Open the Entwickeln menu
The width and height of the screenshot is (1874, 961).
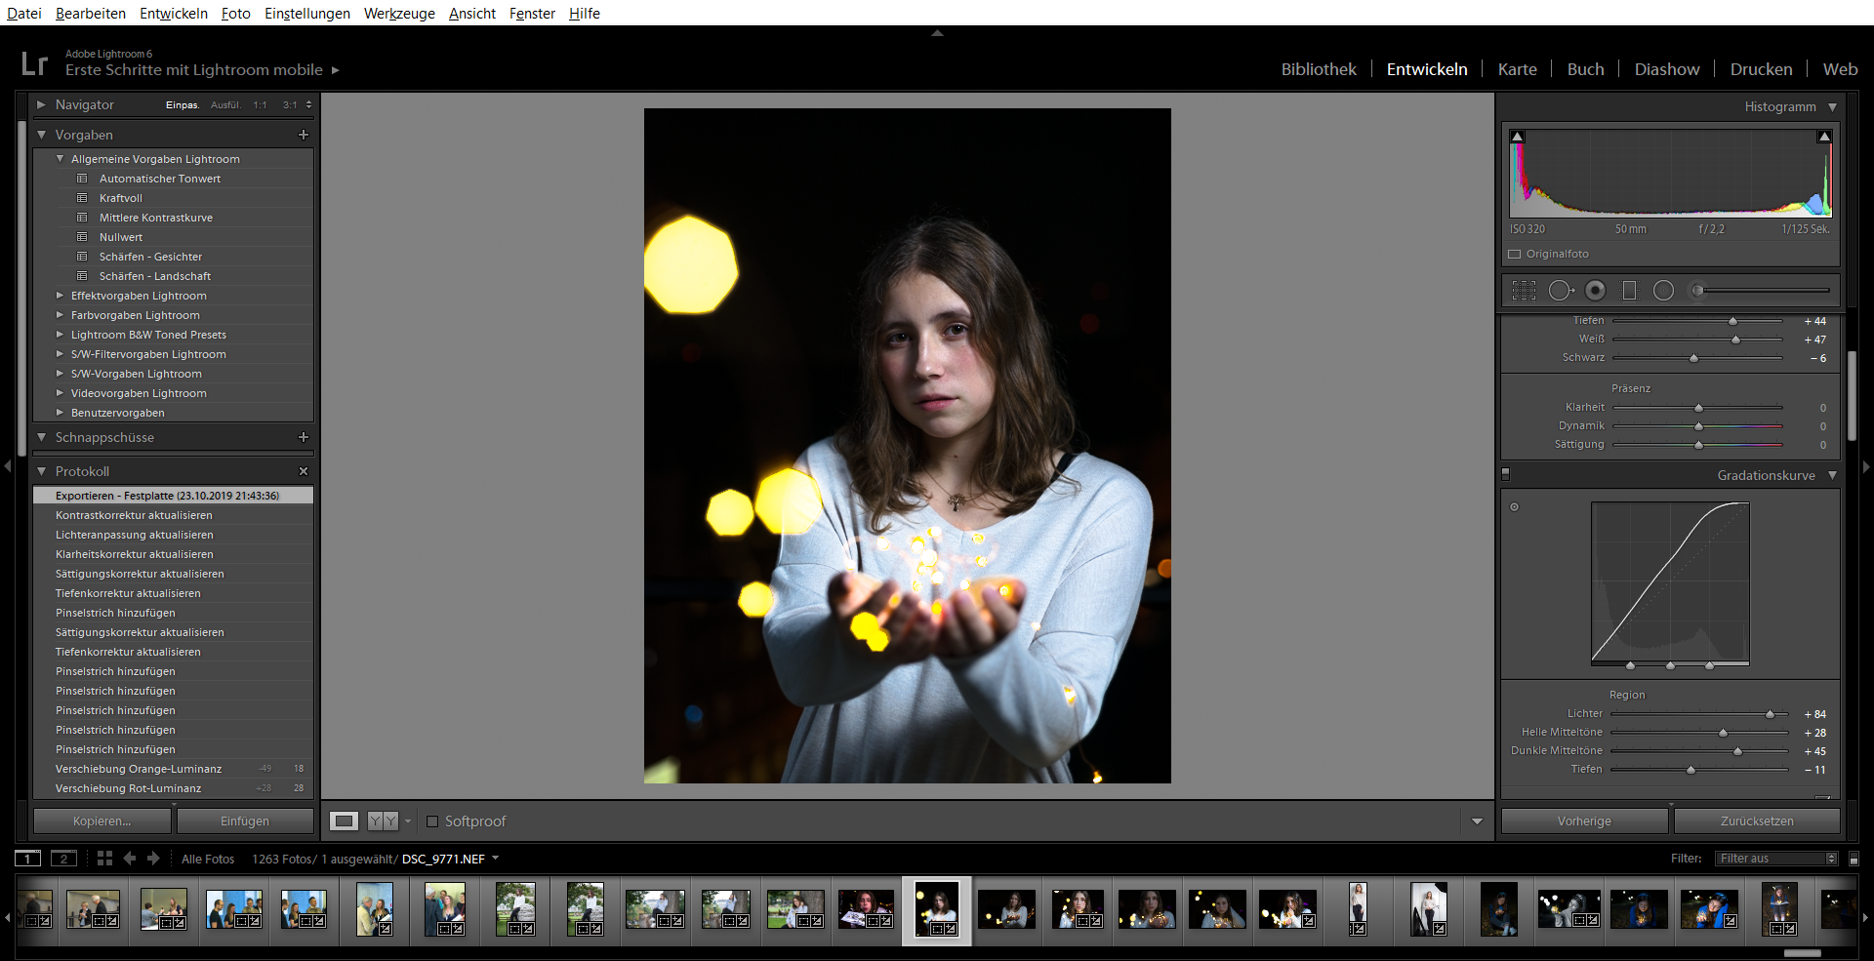click(174, 13)
